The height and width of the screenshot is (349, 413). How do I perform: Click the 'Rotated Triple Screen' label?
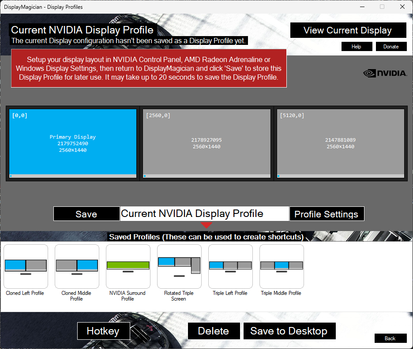click(179, 296)
